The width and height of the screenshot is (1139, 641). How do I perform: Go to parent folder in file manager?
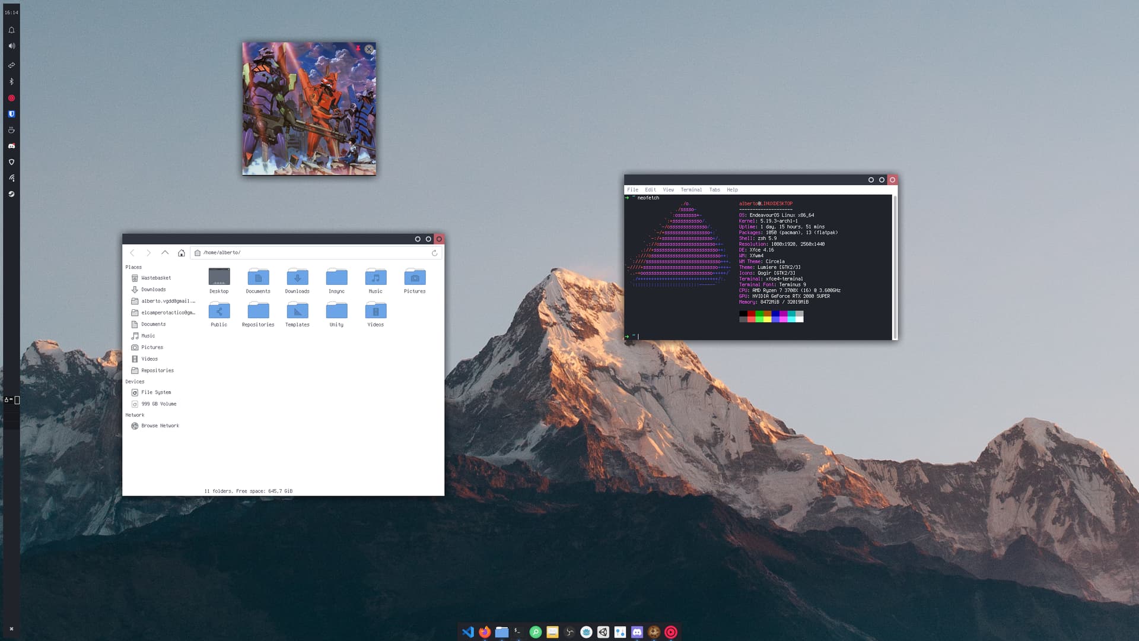[x=165, y=253]
